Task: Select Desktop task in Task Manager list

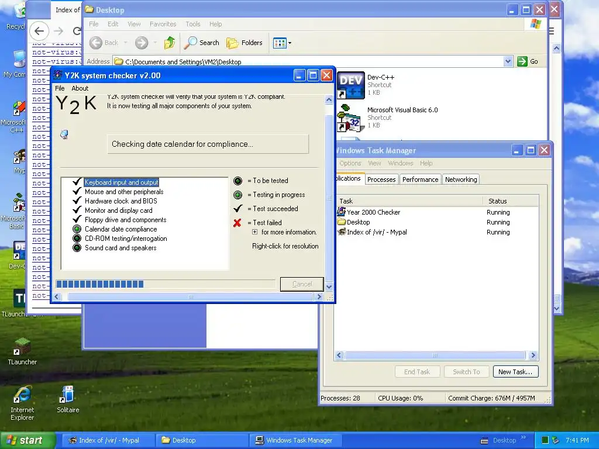Action: click(437, 222)
